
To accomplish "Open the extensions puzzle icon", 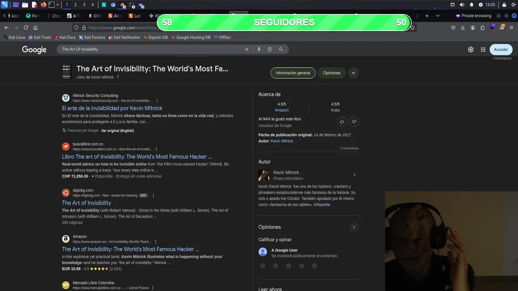I will [482, 27].
